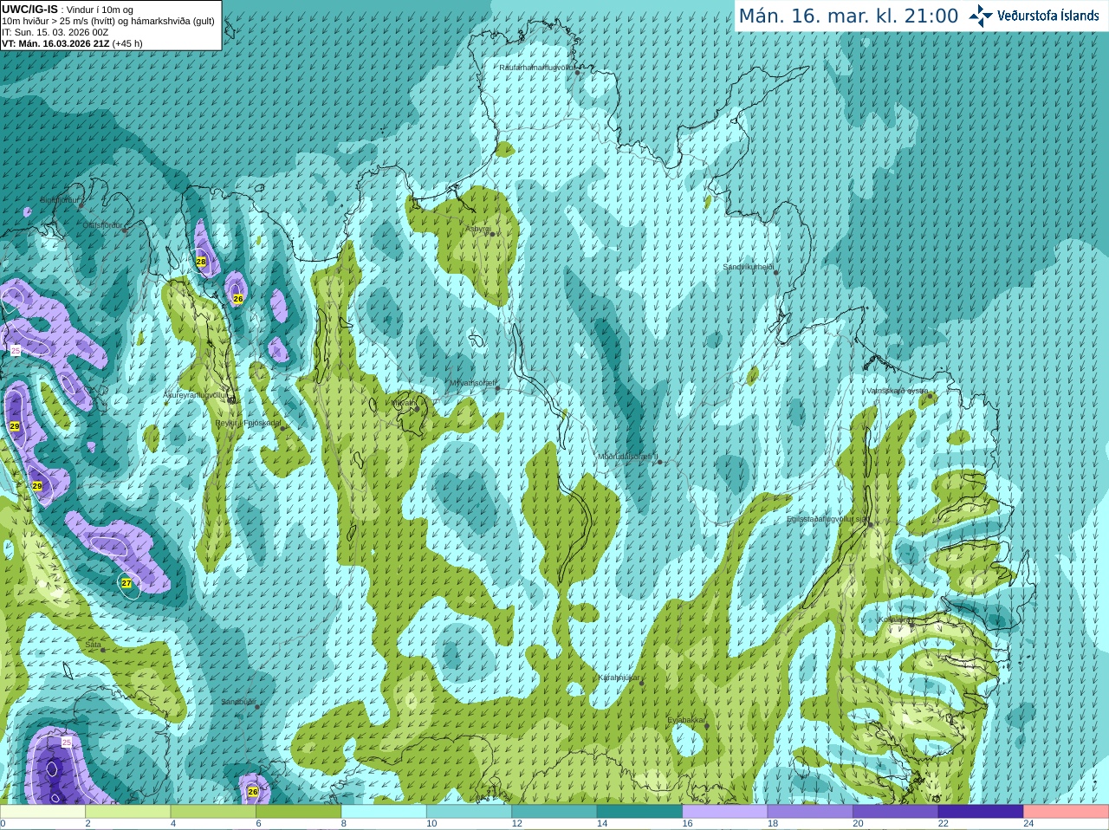The height and width of the screenshot is (830, 1109).
Task: Click the '10m hviður > 25 m/s' description line
Action: coord(108,21)
